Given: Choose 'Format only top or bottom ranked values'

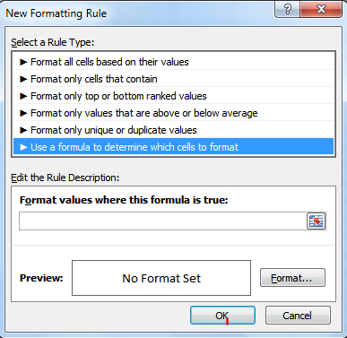Looking at the screenshot, I should (173, 96).
